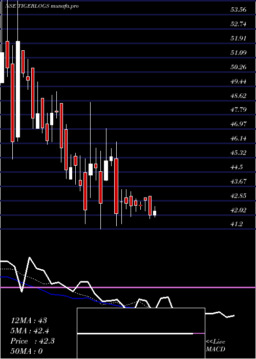Click the 5MA : 42.4 readout

[x=30, y=331]
